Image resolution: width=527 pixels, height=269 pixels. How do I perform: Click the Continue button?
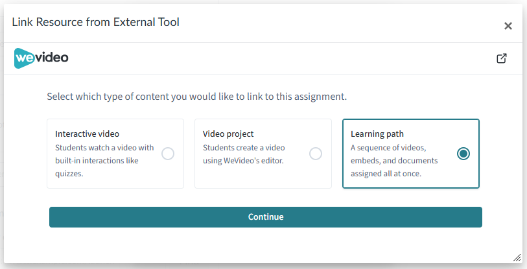(266, 217)
